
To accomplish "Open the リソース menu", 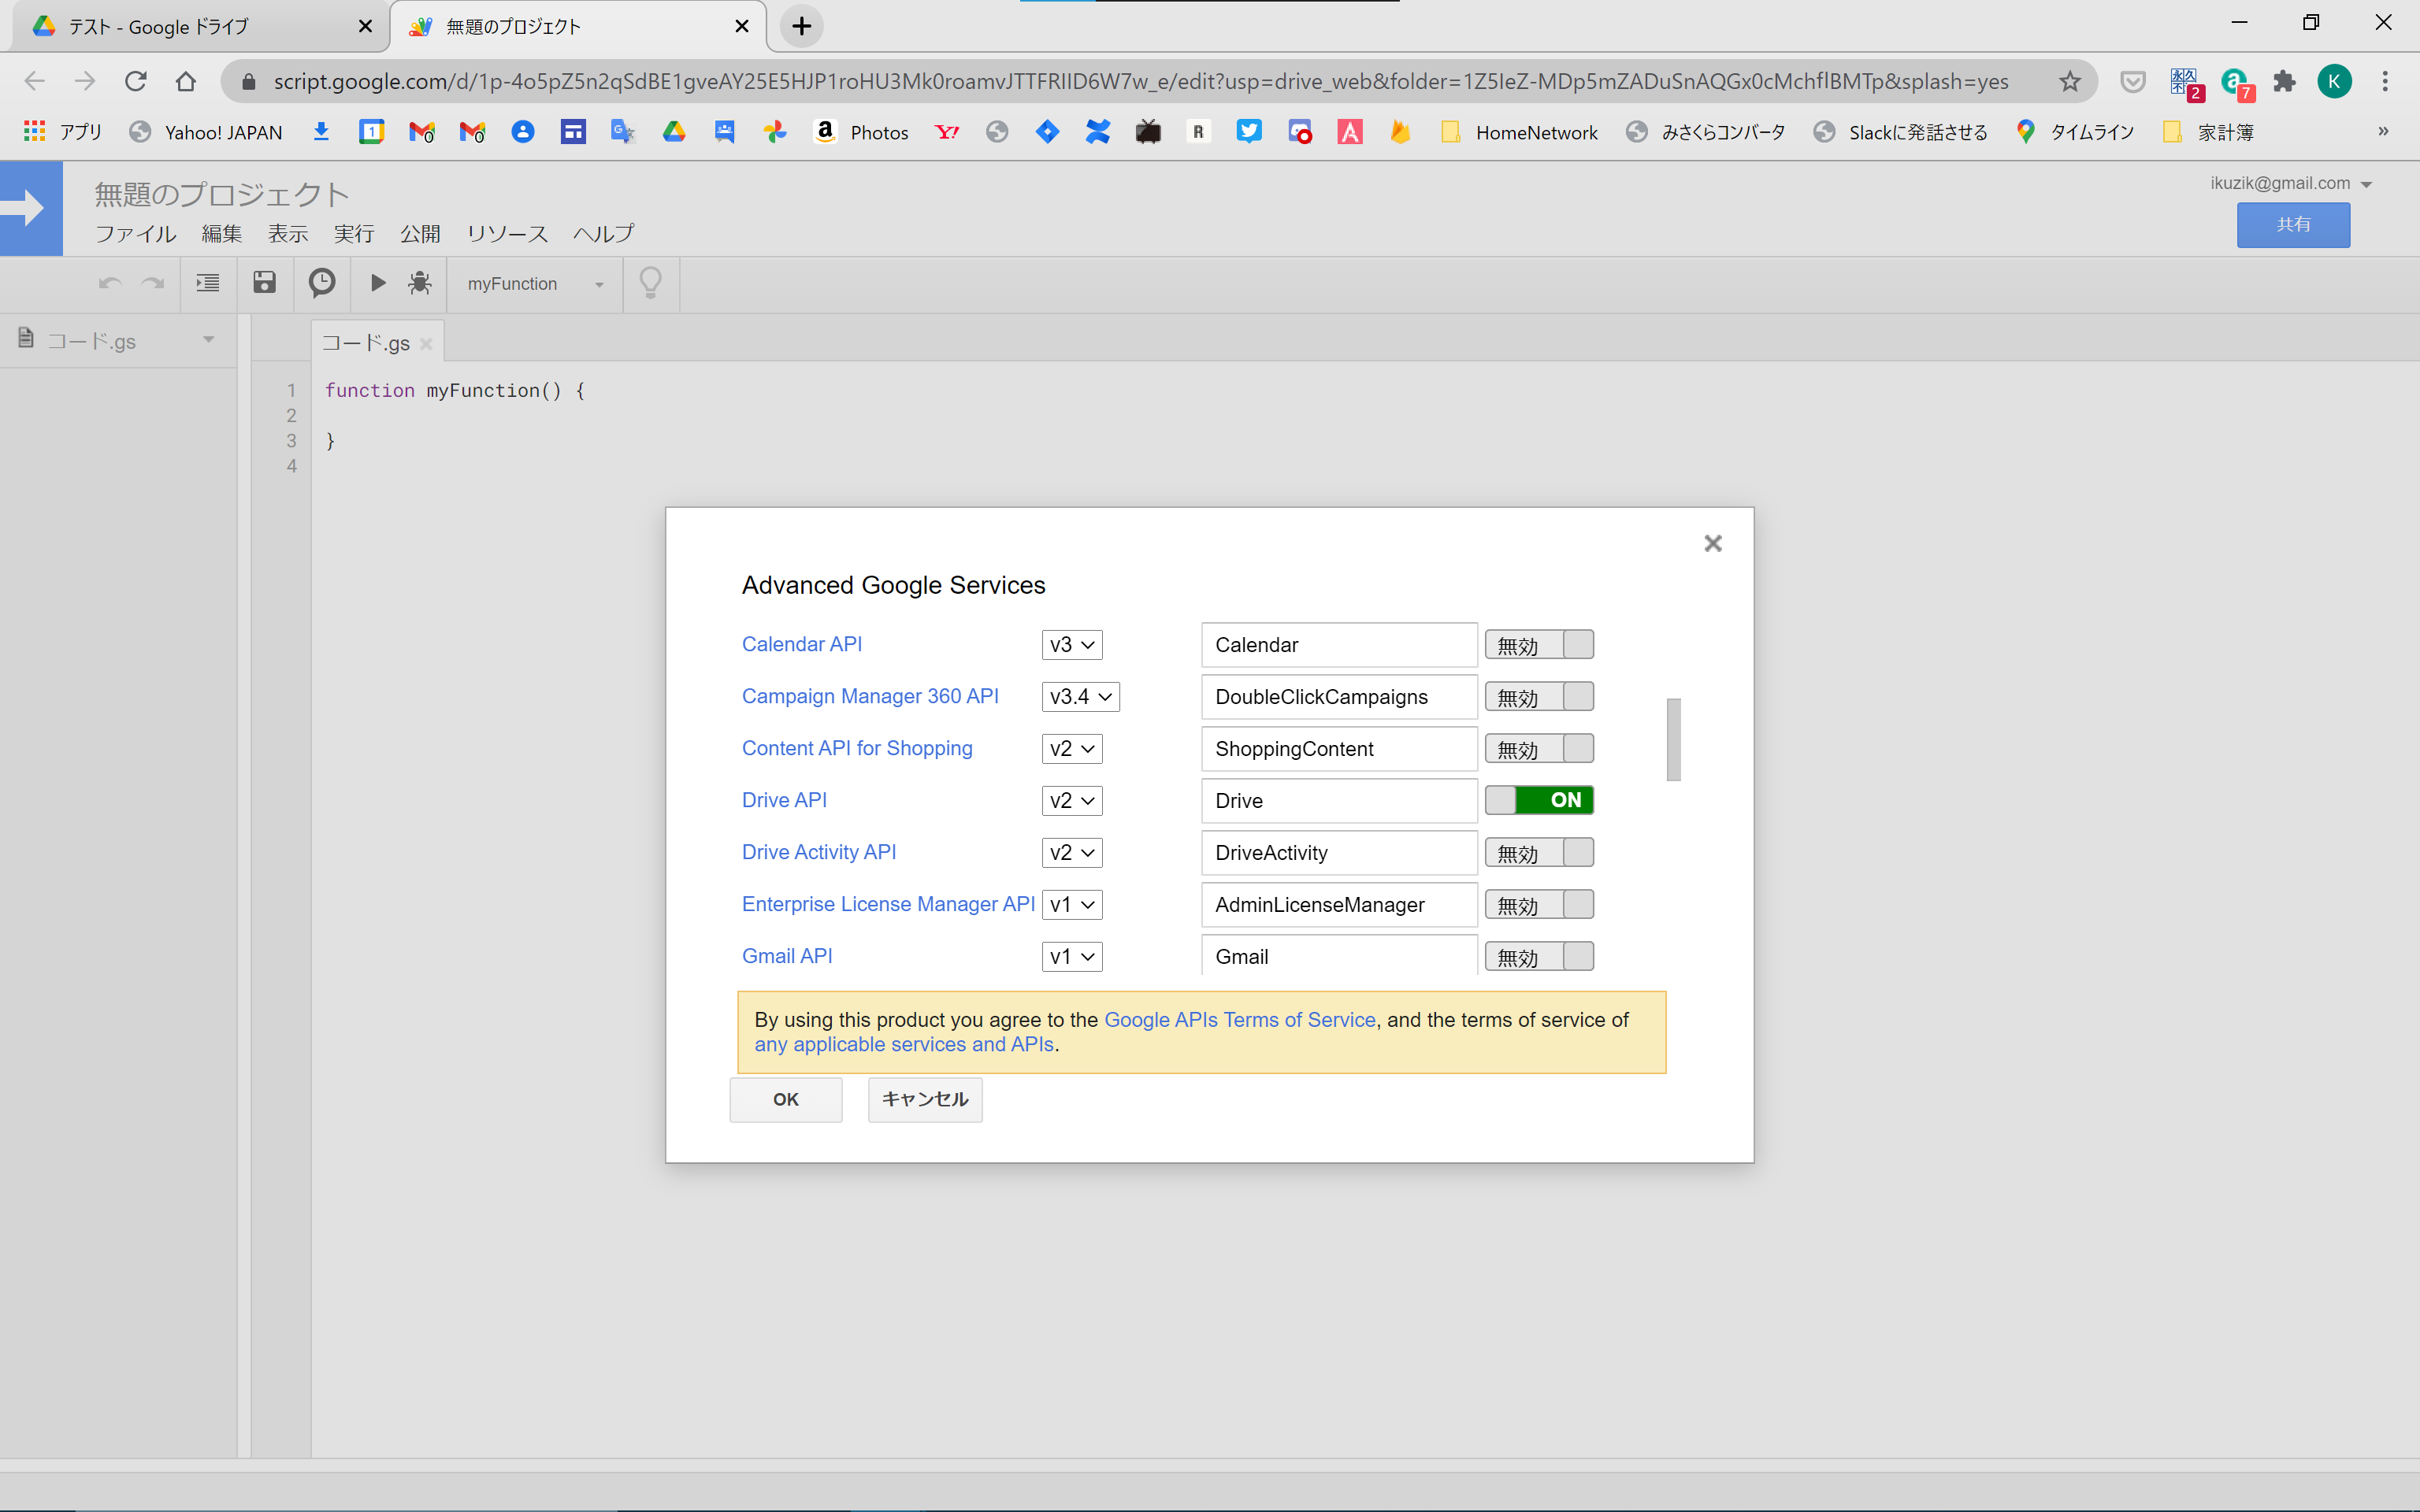I will 506,233.
